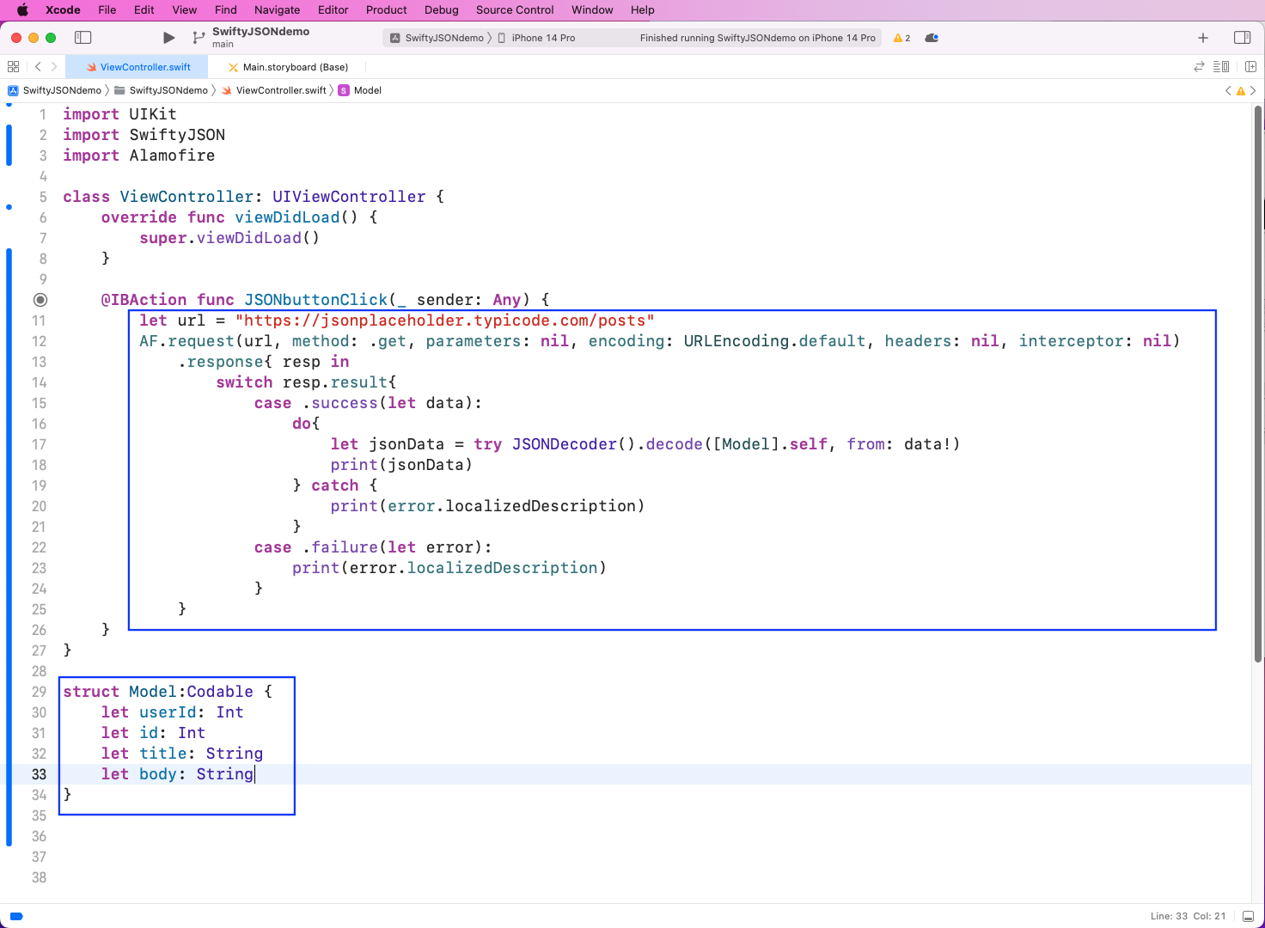Click the Line 33 Col 21 status text
The image size is (1265, 928).
1188,916
